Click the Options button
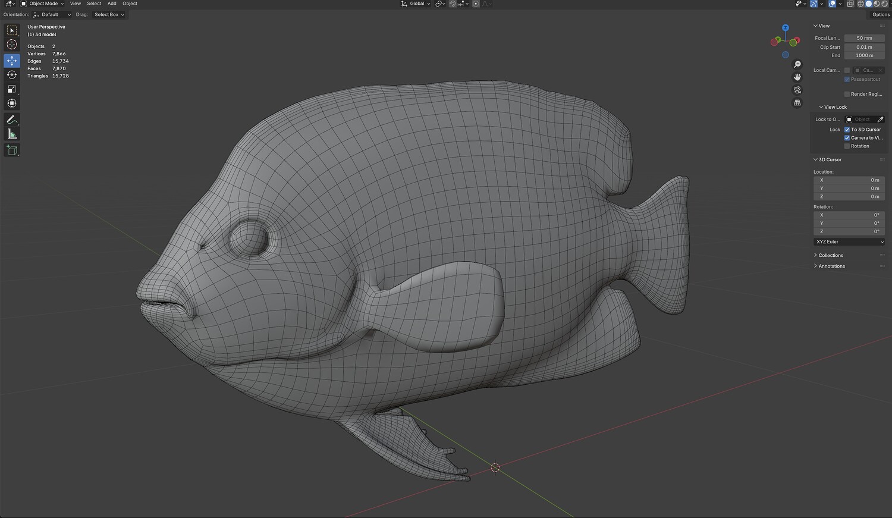Viewport: 892px width, 518px height. [881, 15]
